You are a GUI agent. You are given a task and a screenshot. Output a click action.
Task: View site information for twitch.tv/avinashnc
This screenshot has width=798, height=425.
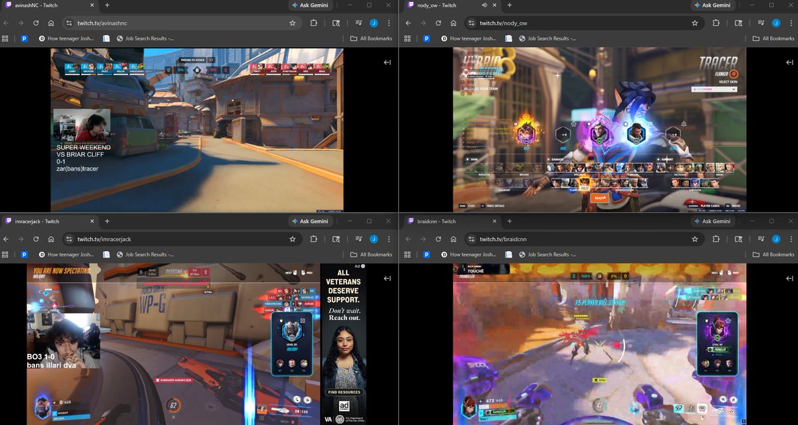[x=68, y=23]
